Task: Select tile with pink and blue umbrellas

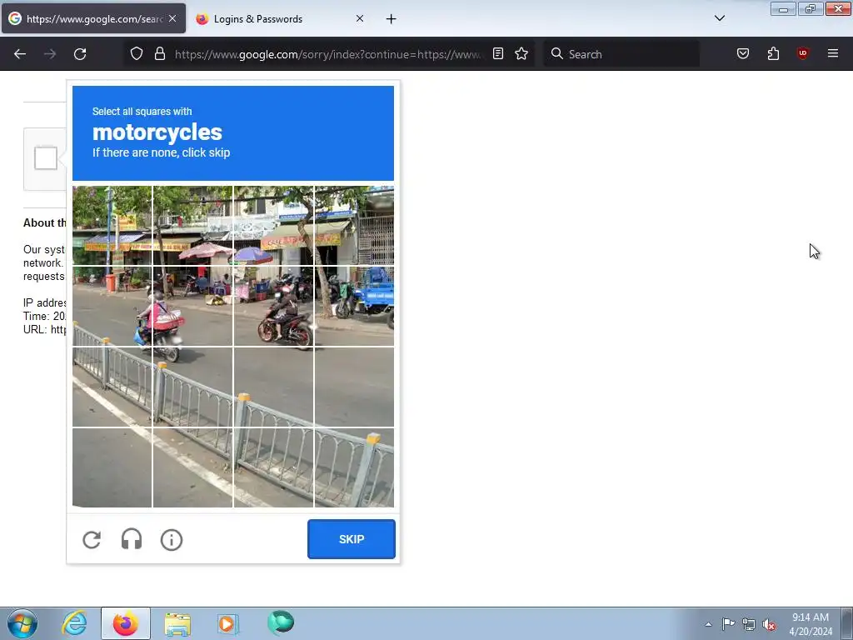Action: 192,225
